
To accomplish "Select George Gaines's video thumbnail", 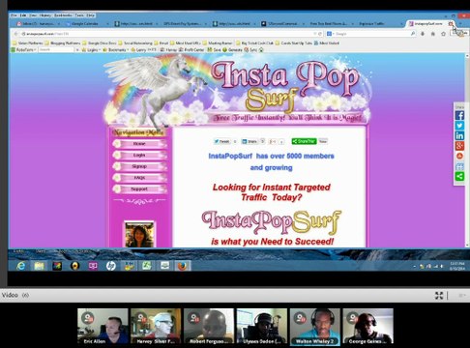I will pos(368,327).
